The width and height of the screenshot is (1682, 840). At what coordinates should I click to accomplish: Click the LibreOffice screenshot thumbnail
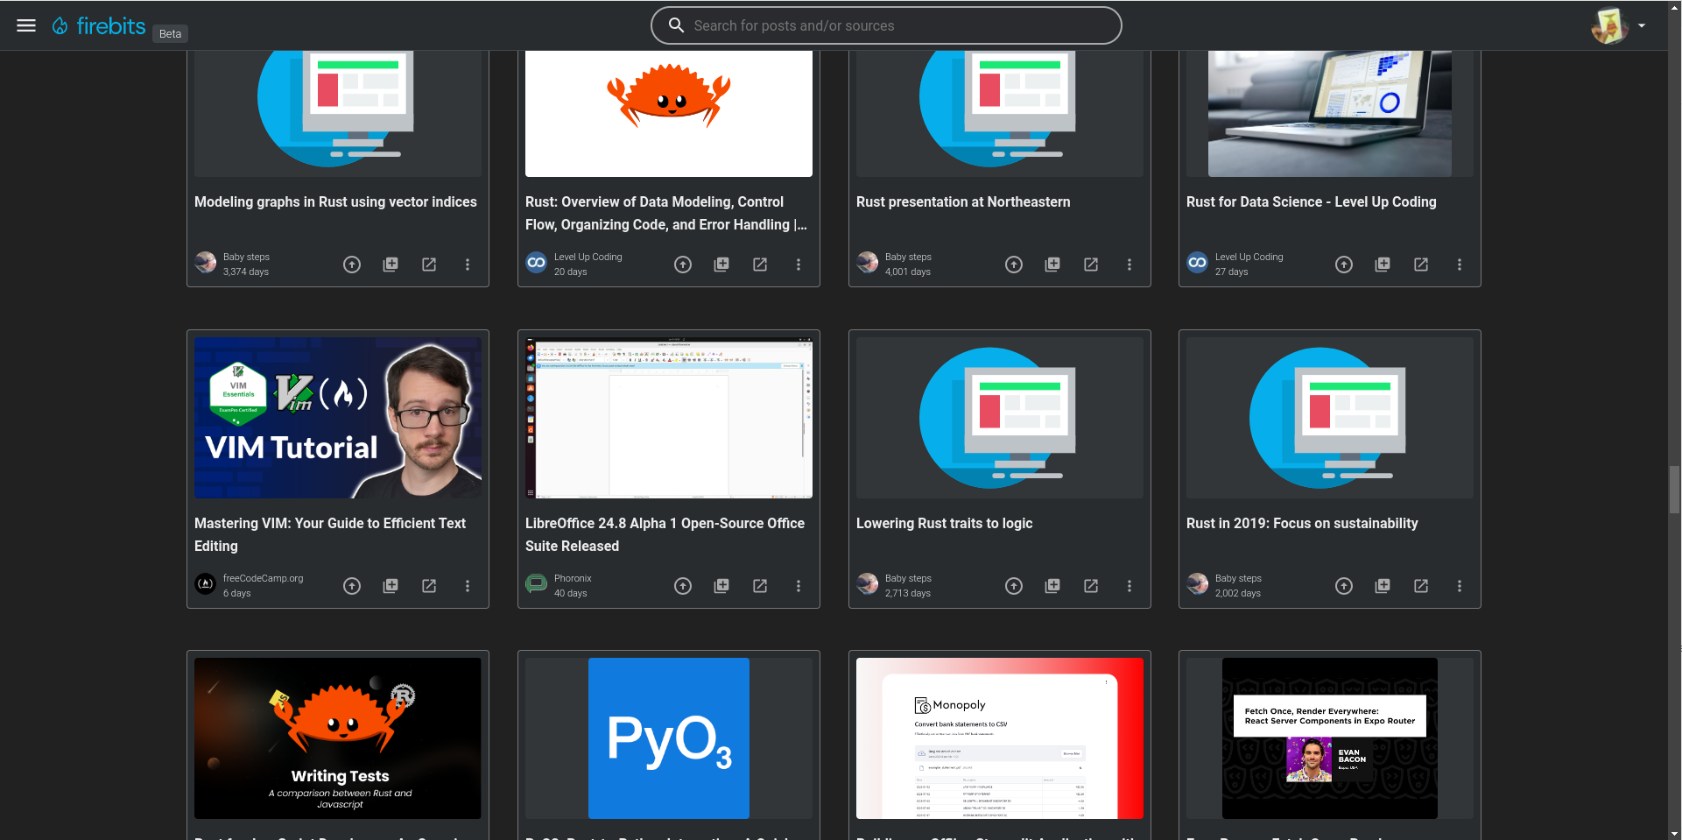pos(669,418)
